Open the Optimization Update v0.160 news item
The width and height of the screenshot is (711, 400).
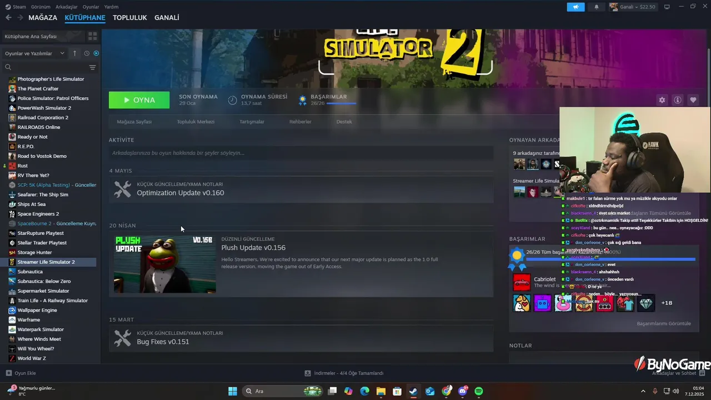pos(301,189)
